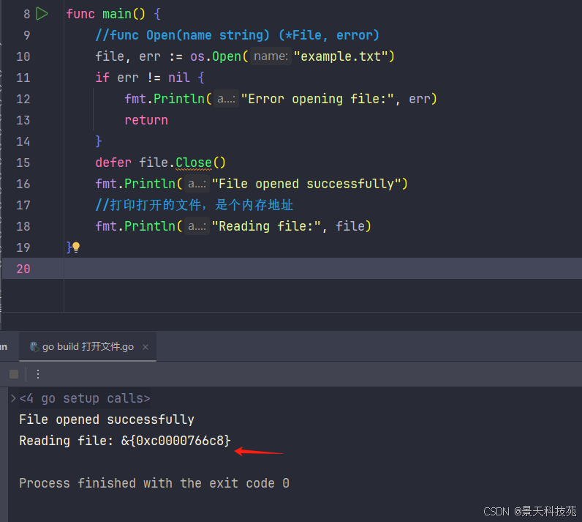Click the green run gutter icon beside main
This screenshot has width=582, height=522.
[42, 14]
